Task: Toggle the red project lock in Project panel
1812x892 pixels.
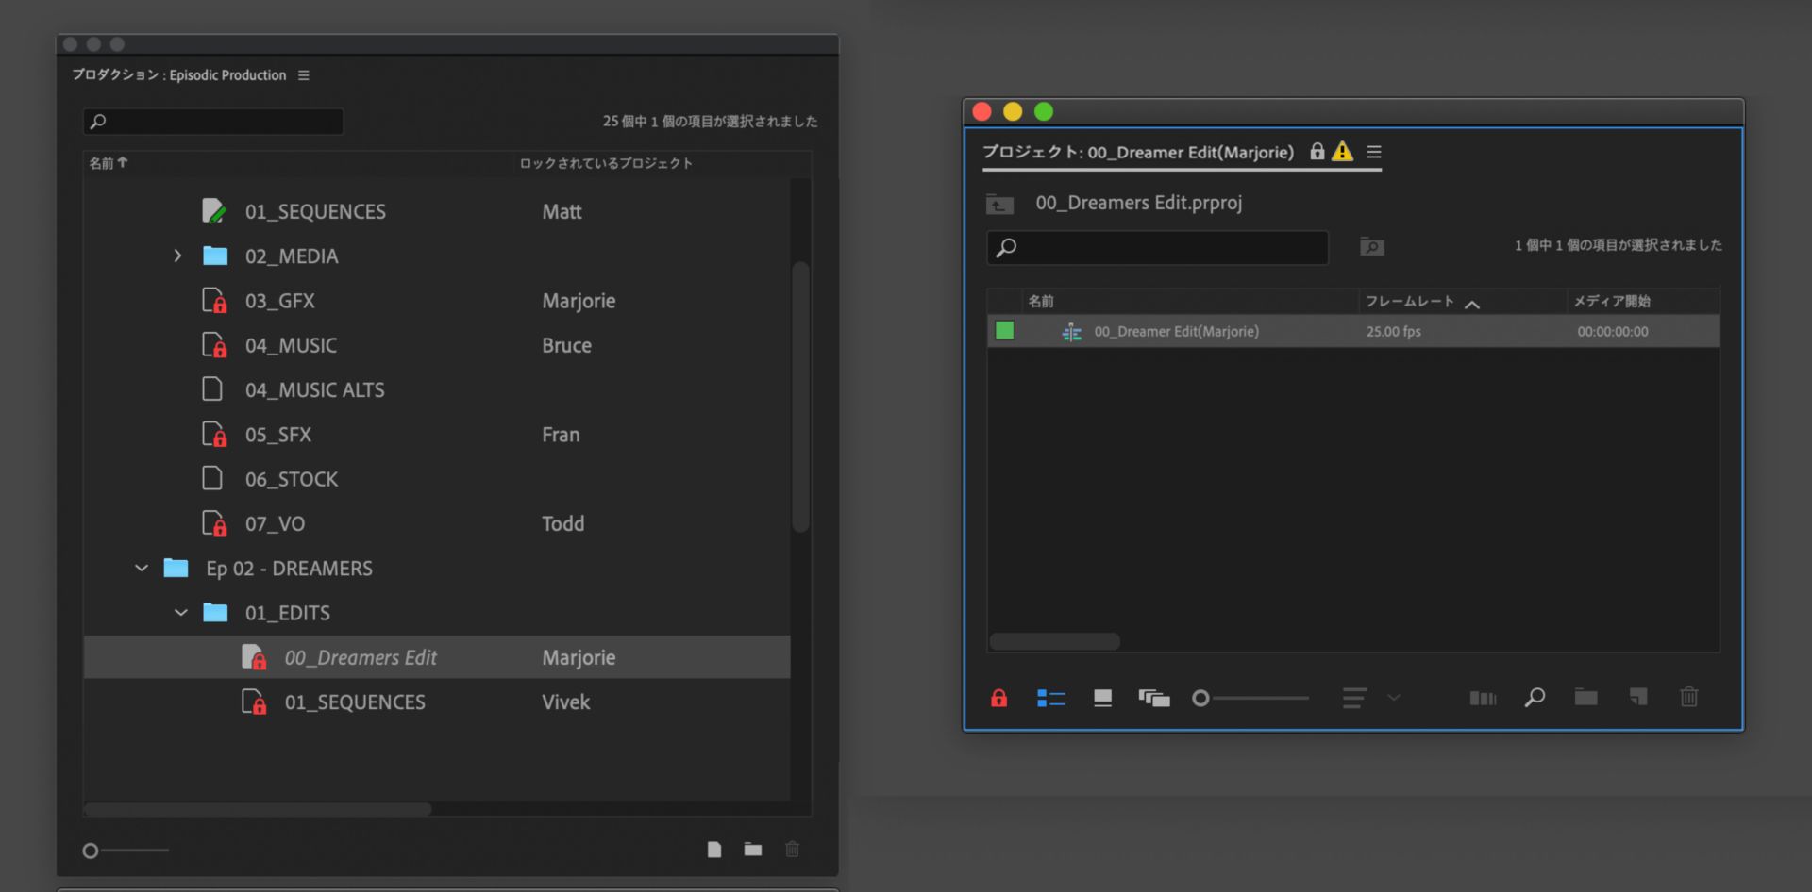Action: pos(998,698)
